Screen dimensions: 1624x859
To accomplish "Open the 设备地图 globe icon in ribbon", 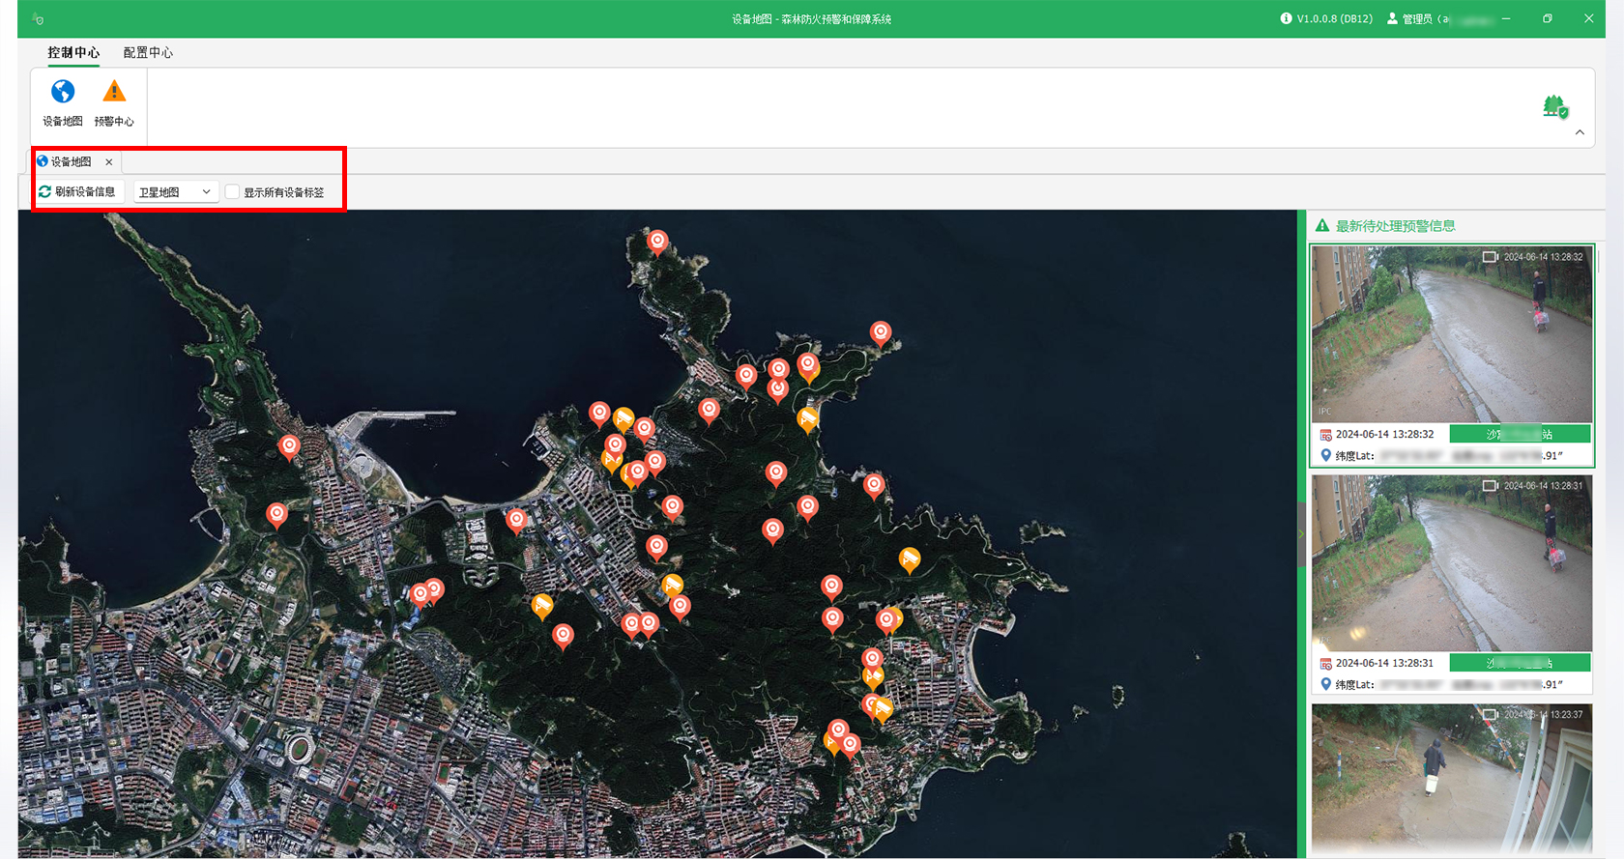I will click(63, 93).
